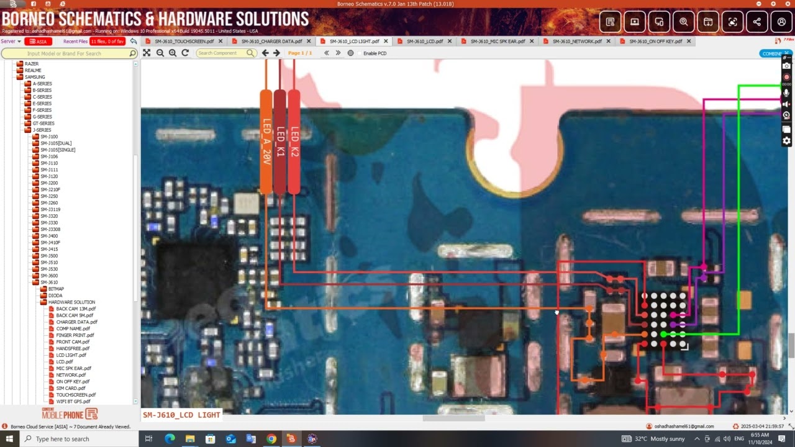This screenshot has height=447, width=795.
Task: Open WIFI BT GPS.pdf file
Action: 73,402
